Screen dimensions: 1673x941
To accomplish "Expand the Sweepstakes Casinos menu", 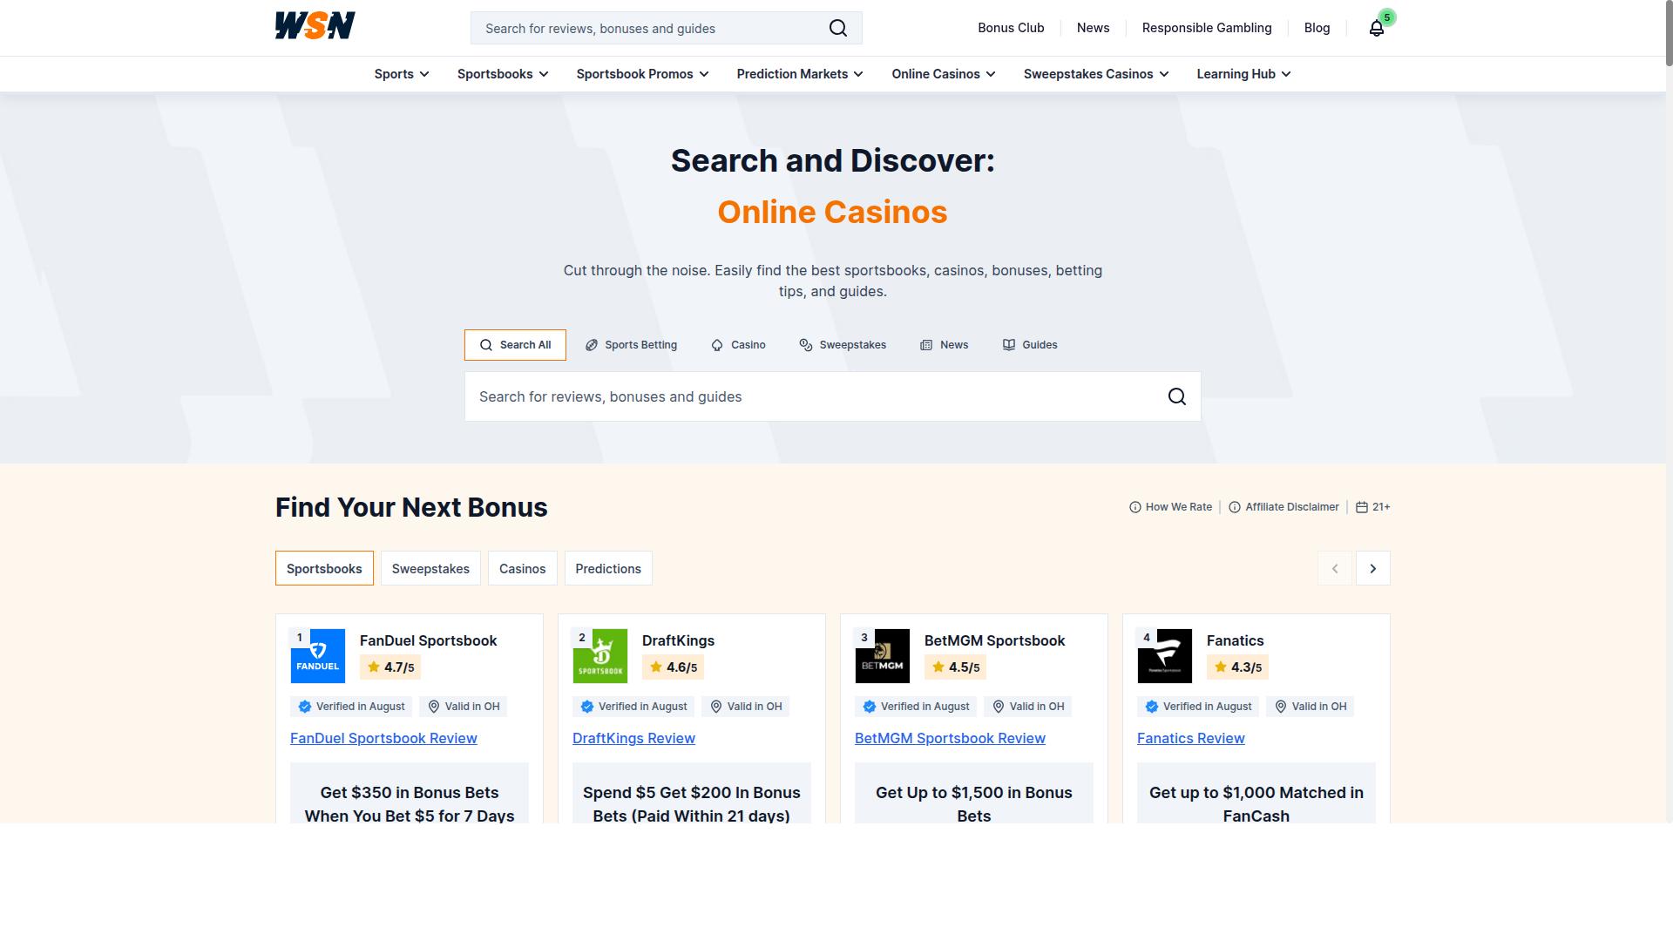I will pos(1096,74).
